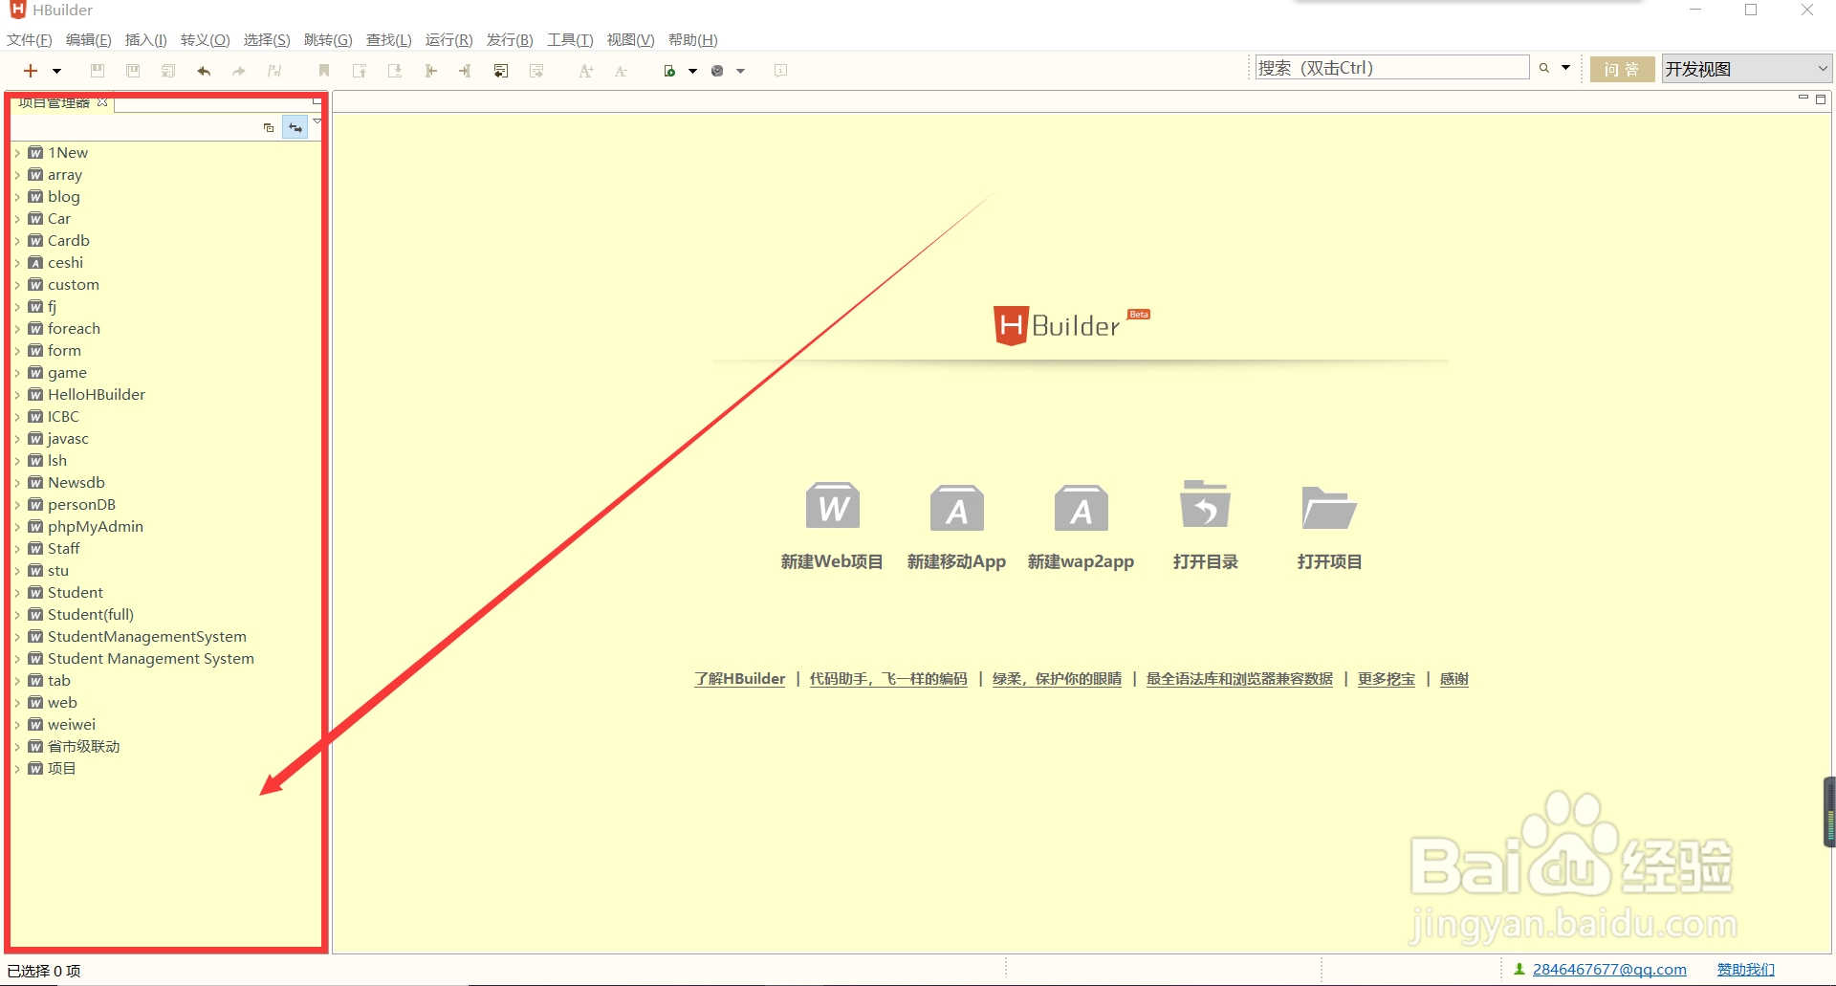Image resolution: width=1836 pixels, height=986 pixels.
Task: Open the 代码助手，飞一样的编码 link
Action: 888,679
